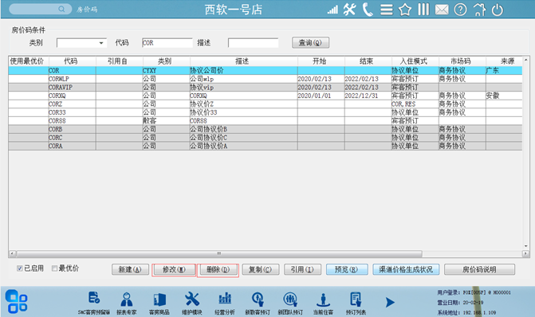
Task: Click the home house icon
Action: click(x=479, y=10)
